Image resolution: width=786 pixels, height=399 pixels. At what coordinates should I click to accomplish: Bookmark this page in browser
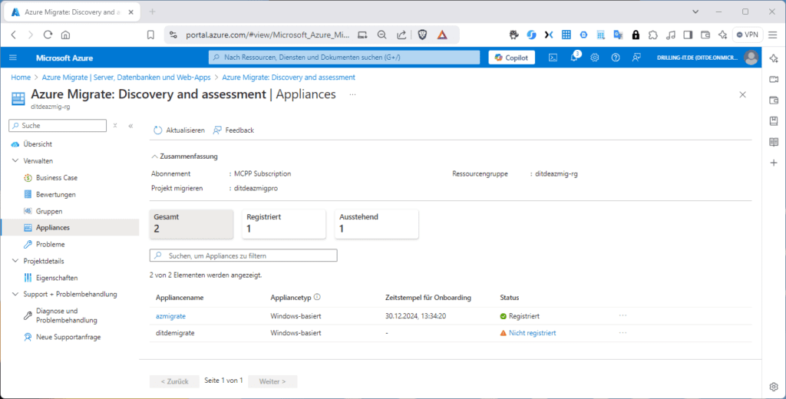click(150, 35)
